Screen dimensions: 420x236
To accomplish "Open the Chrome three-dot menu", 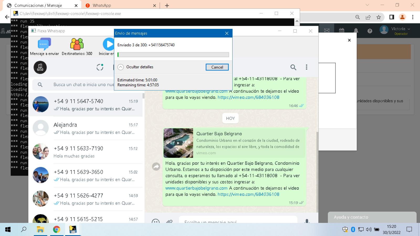I will (413, 17).
